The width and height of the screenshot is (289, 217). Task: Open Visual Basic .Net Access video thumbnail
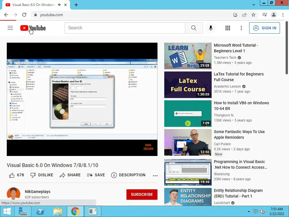188,172
